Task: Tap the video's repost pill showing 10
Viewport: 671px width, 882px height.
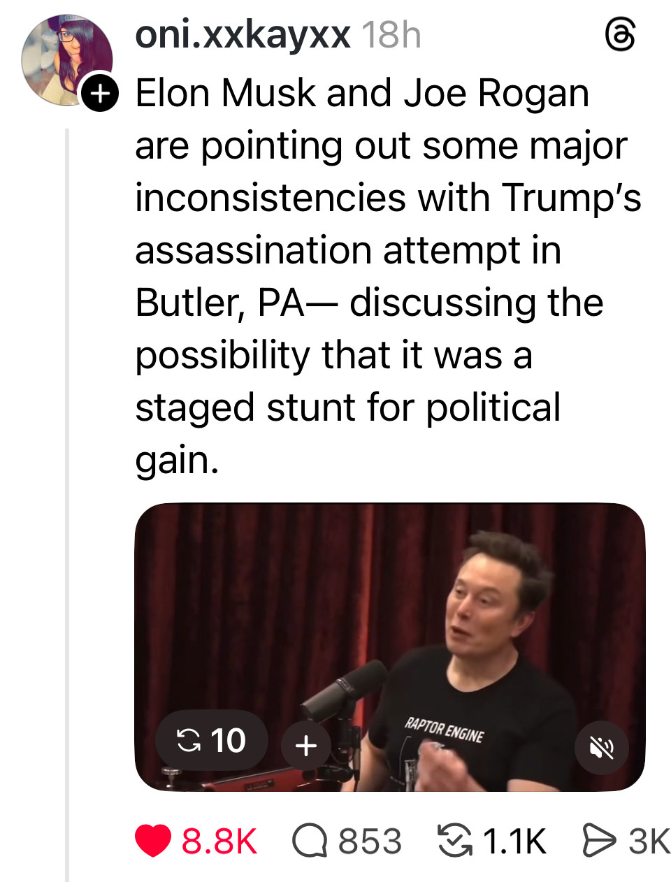Action: (211, 741)
